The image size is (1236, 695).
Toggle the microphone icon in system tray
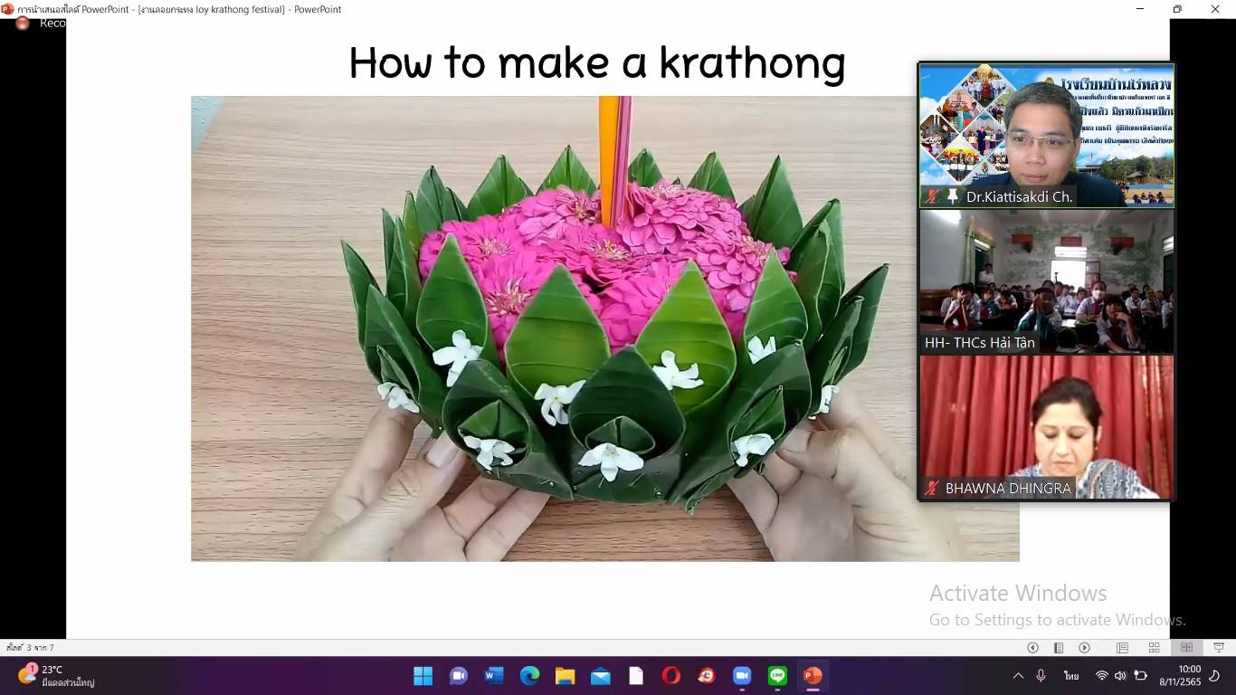coord(1041,676)
